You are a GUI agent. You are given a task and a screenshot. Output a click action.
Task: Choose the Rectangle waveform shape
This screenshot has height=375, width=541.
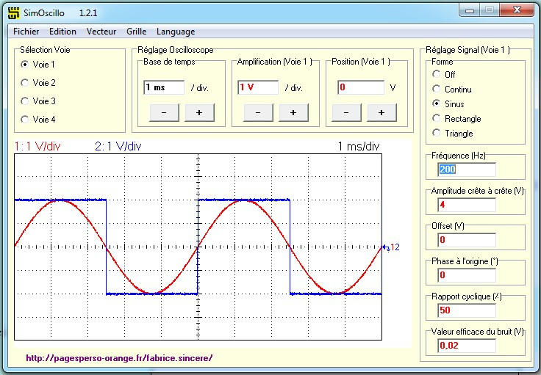(437, 118)
